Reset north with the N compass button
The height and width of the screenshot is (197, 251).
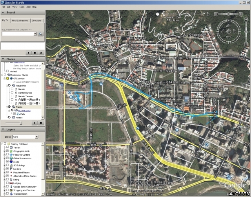tap(229, 20)
